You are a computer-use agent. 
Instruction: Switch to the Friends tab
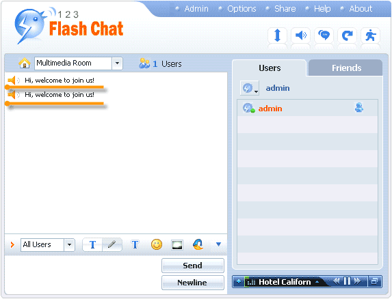click(x=346, y=68)
